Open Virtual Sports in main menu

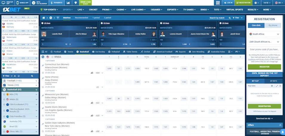click(x=235, y=10)
